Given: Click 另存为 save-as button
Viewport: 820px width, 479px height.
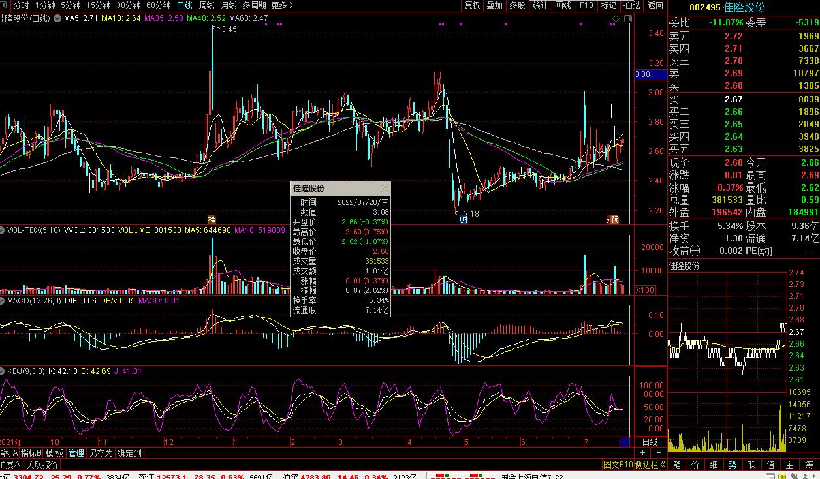Looking at the screenshot, I should tap(101, 453).
